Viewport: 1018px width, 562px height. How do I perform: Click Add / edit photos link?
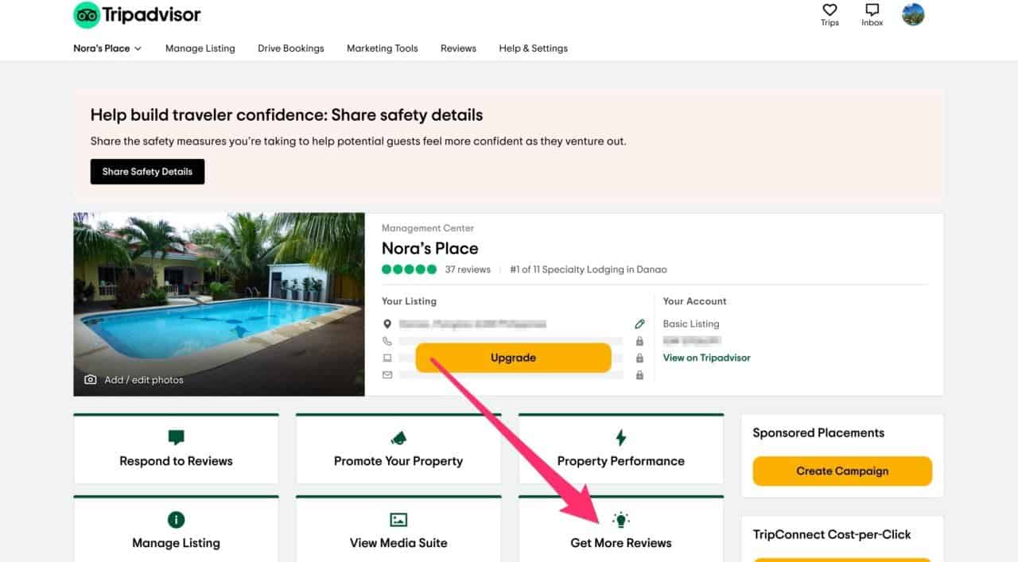pos(144,380)
